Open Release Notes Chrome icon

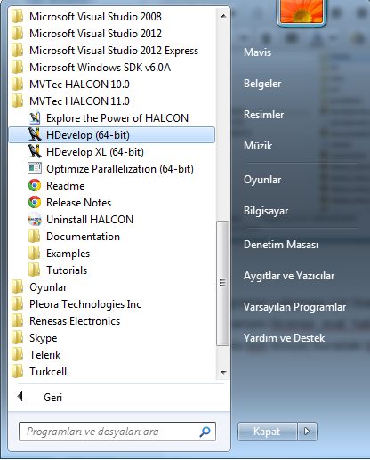click(x=35, y=203)
